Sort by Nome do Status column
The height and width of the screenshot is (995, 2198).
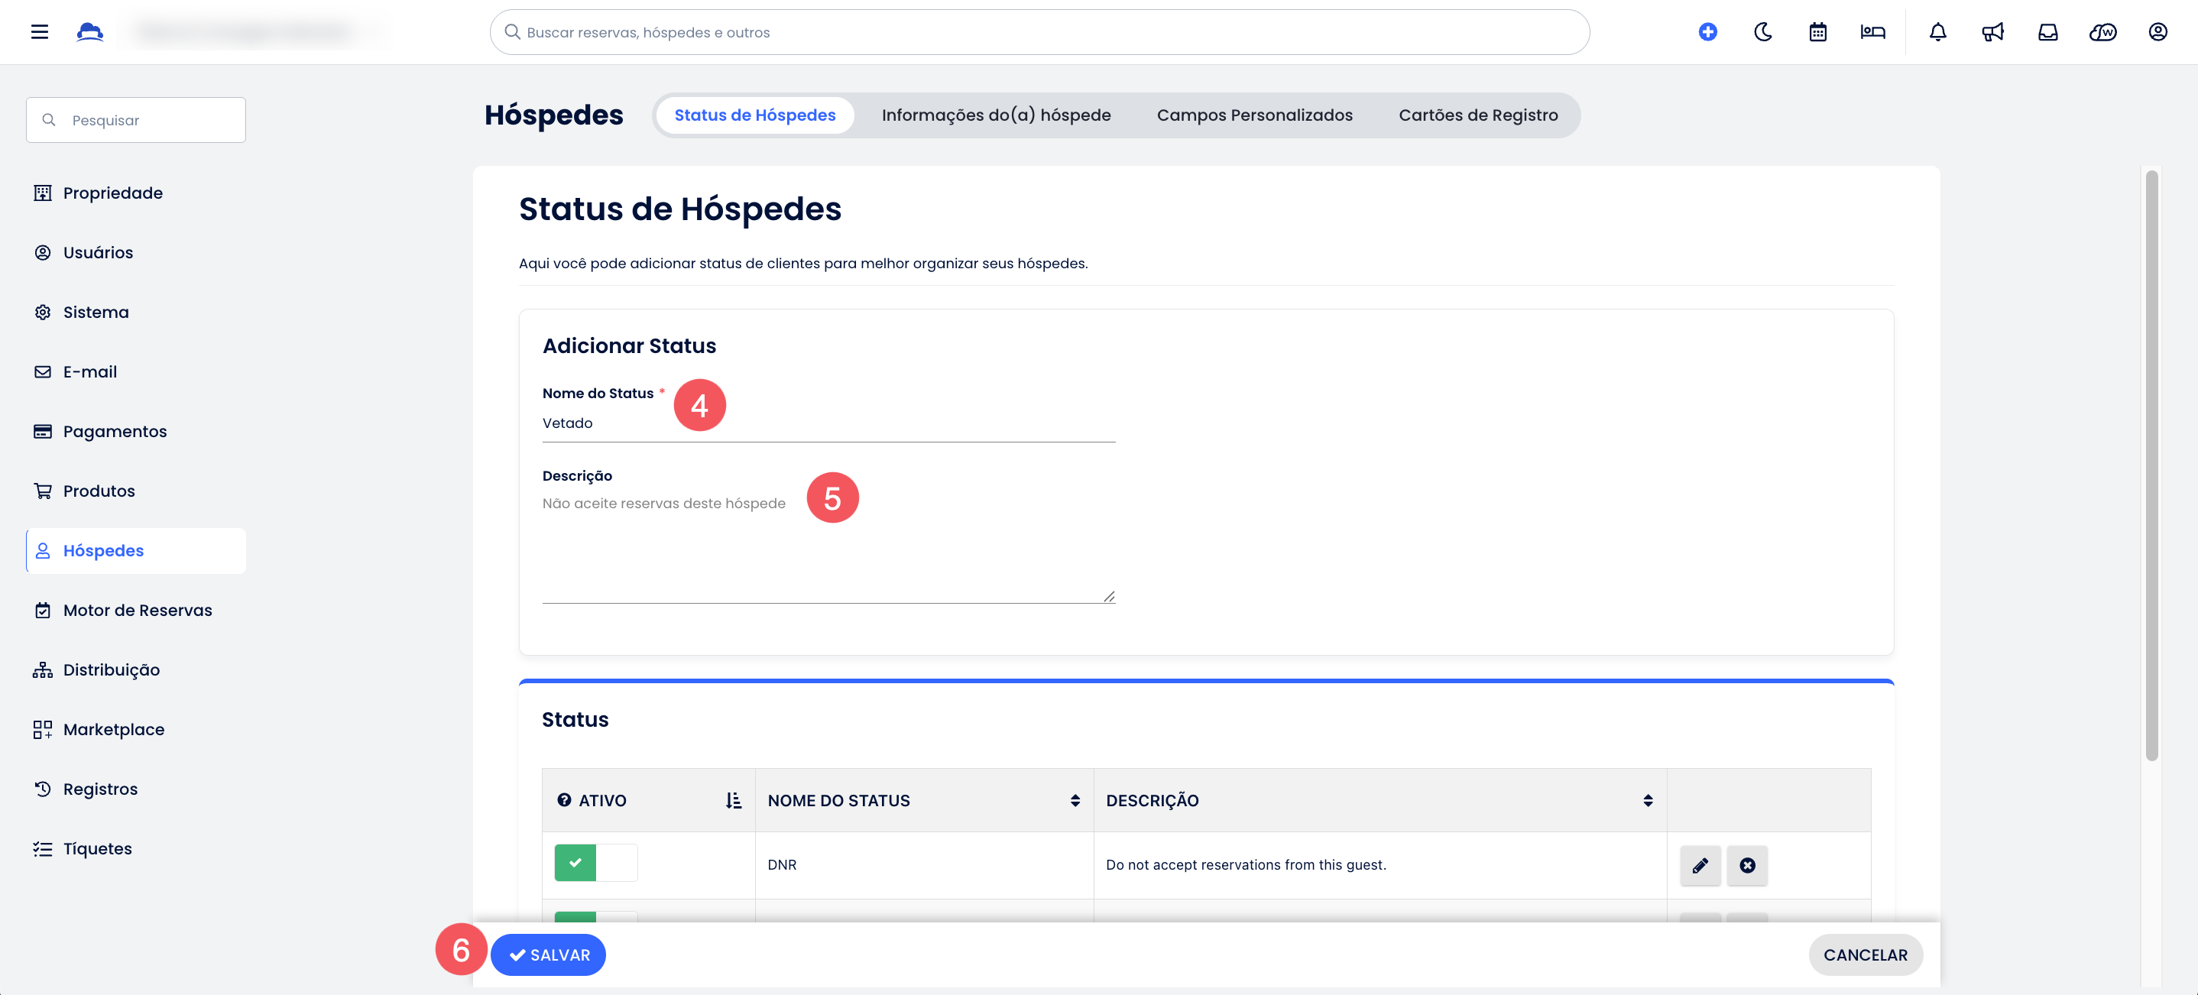click(1075, 800)
